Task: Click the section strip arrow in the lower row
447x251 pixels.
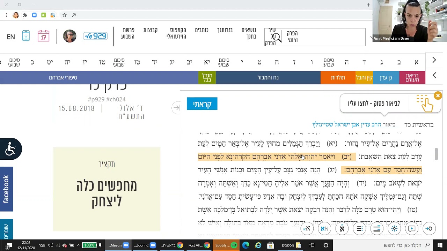Action: click(434, 75)
